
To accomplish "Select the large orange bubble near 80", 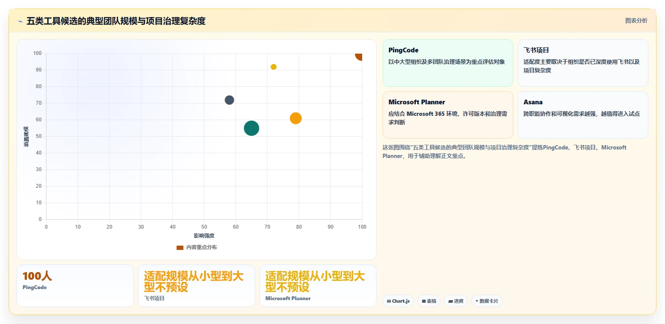I will (296, 118).
